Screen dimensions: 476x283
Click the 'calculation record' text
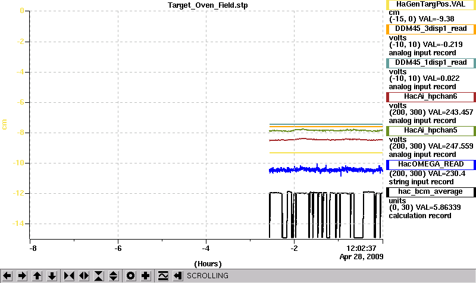click(x=420, y=216)
